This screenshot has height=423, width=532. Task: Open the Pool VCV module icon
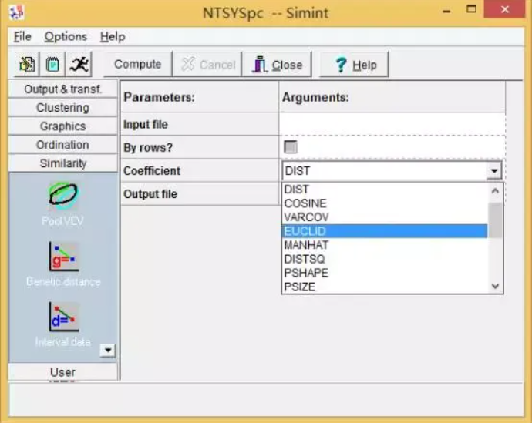pyautogui.click(x=63, y=196)
